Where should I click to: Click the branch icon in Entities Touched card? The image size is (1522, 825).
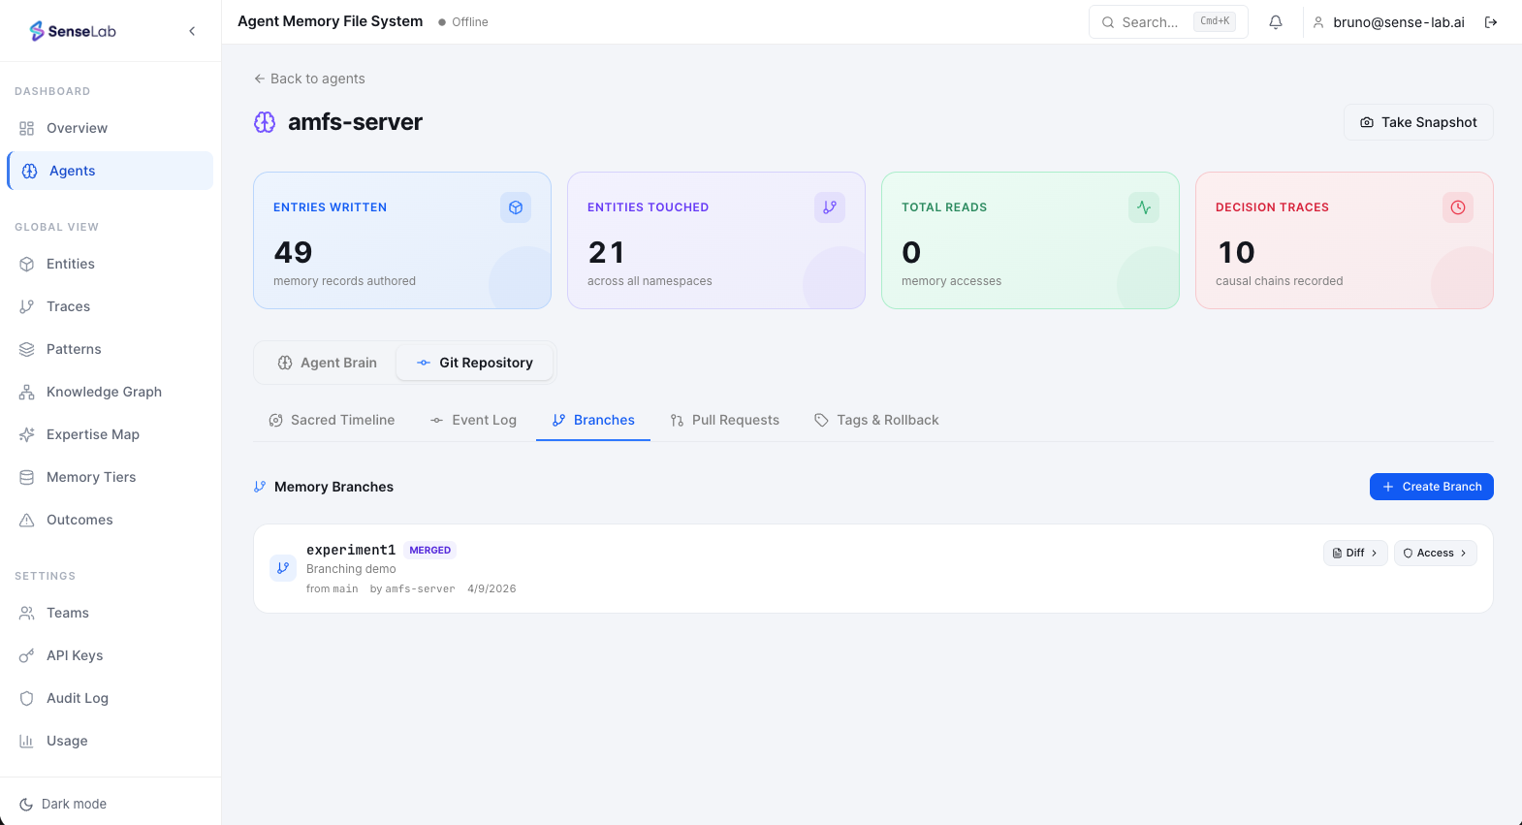(x=830, y=207)
